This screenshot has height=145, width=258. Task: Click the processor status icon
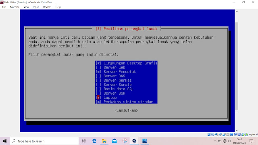pyautogui.click(x=239, y=135)
